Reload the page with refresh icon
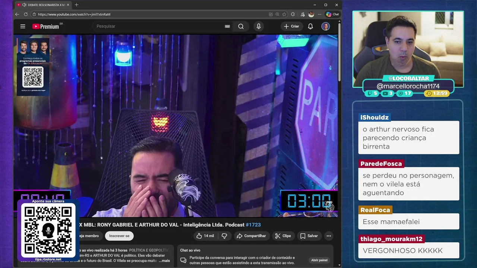 [x=26, y=14]
